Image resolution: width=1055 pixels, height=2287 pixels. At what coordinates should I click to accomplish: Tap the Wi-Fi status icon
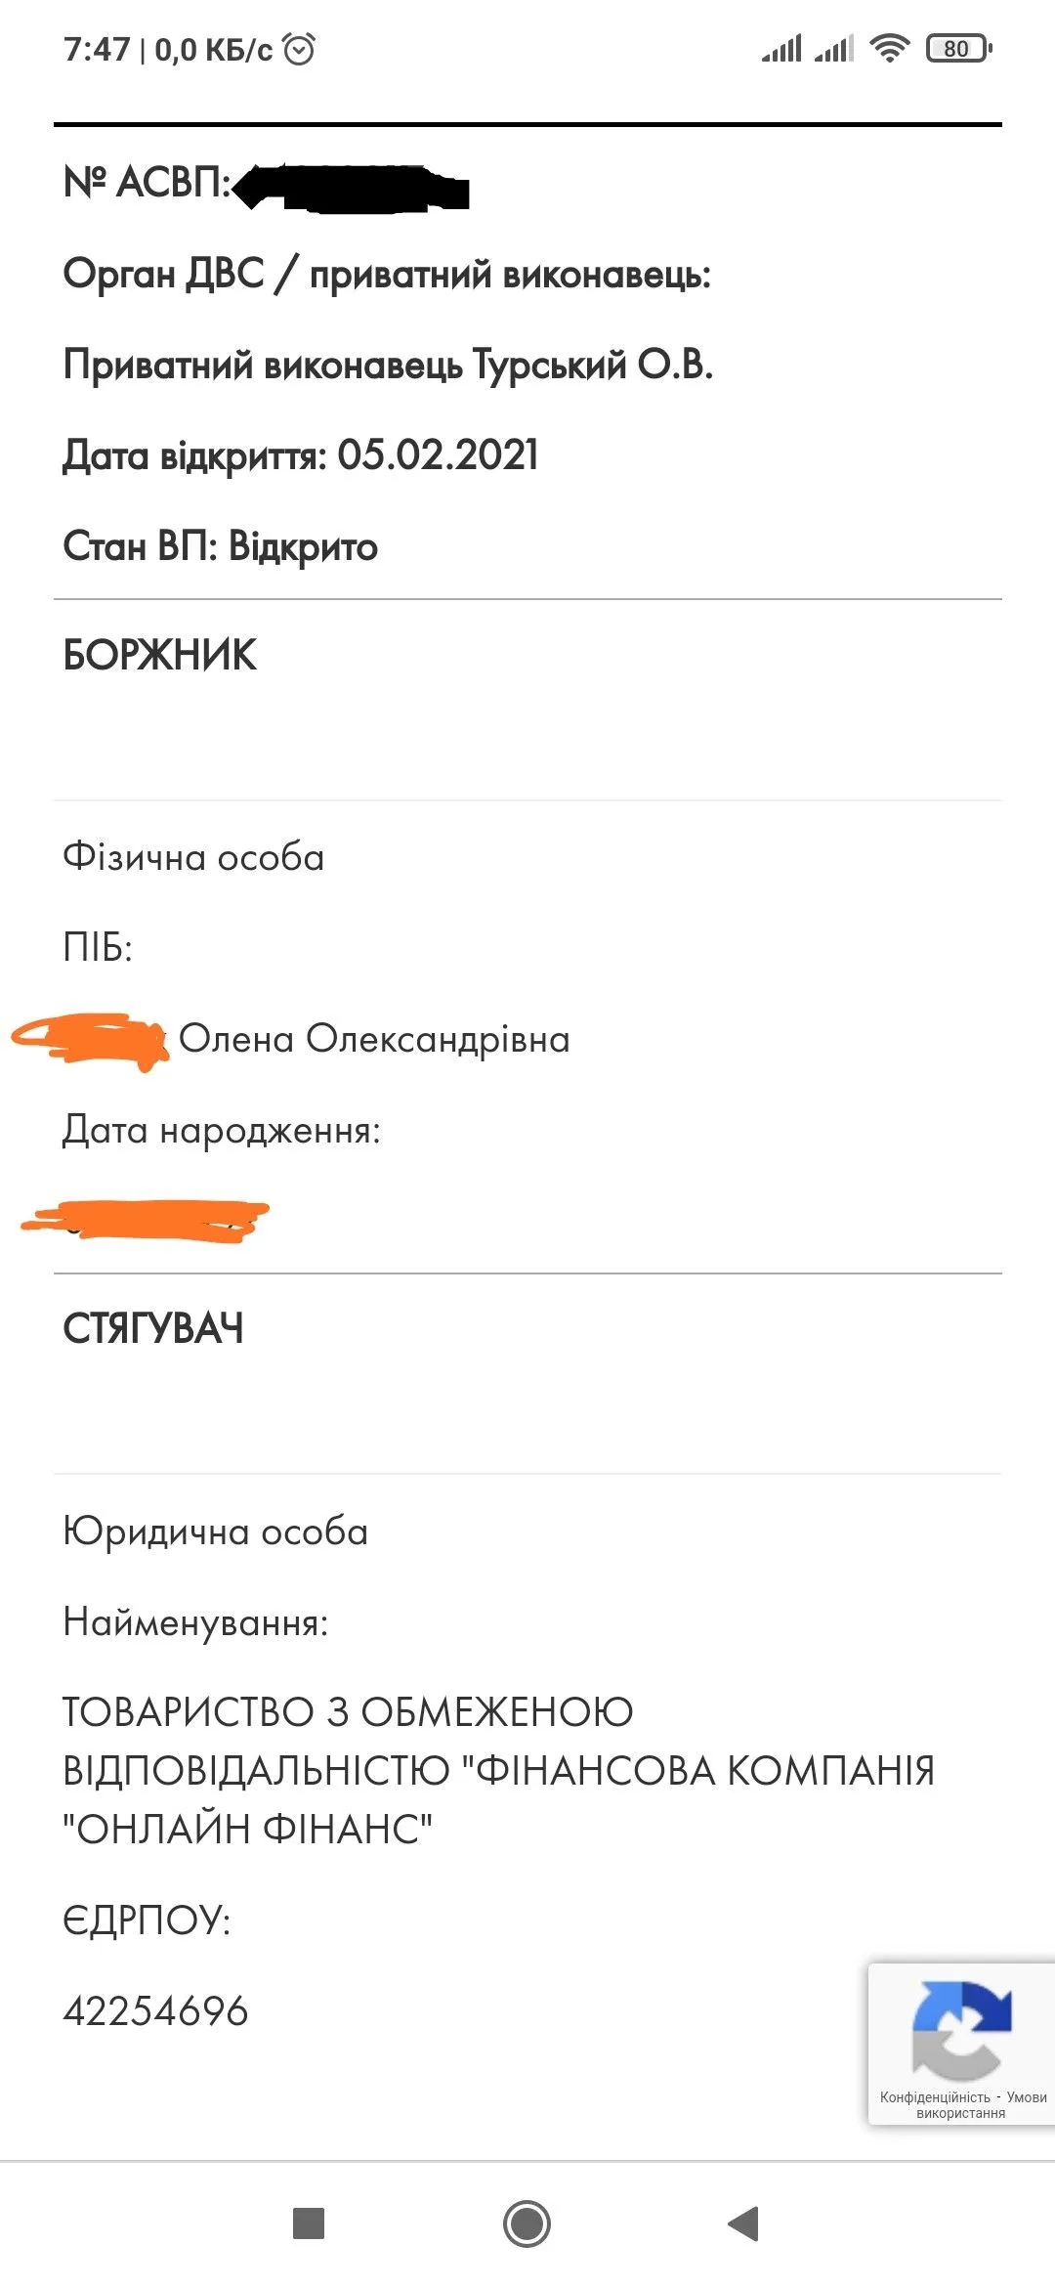point(889,48)
